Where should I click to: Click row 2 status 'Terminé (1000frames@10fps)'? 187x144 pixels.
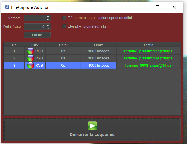coord(149,58)
